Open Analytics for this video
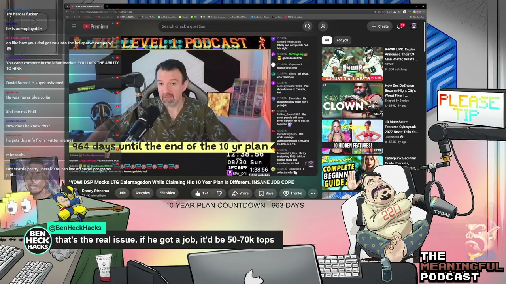 click(x=143, y=193)
